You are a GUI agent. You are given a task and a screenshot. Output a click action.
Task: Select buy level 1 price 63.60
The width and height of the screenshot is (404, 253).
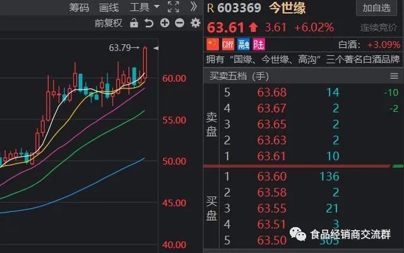(x=272, y=177)
